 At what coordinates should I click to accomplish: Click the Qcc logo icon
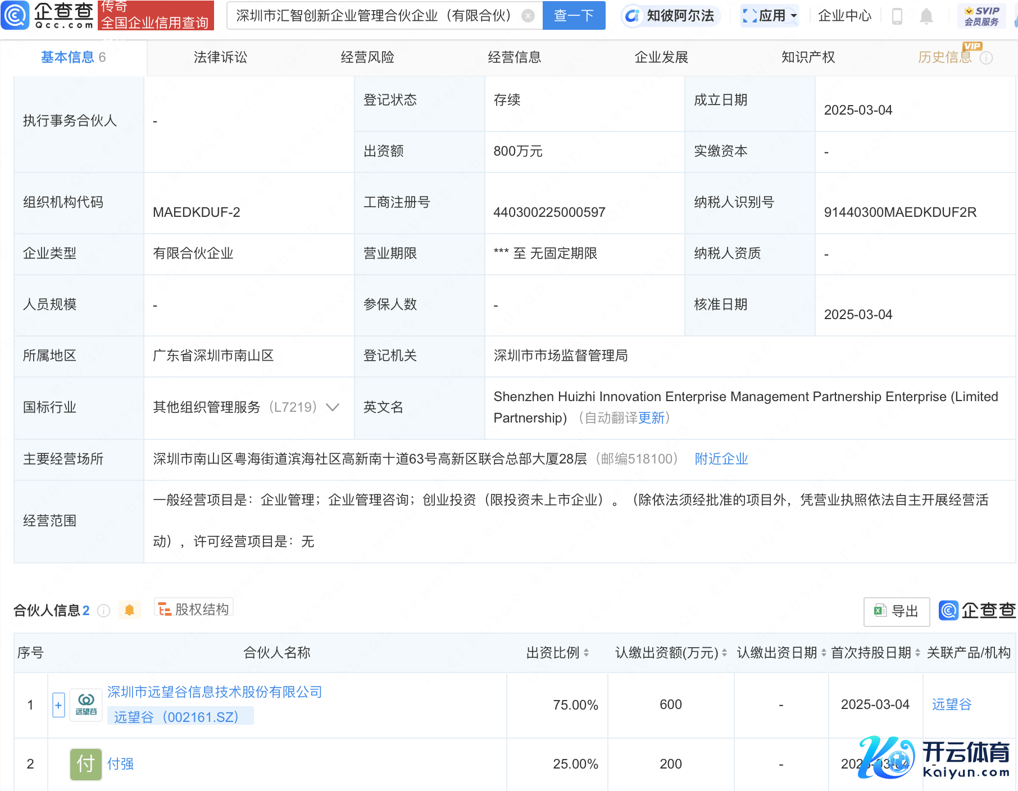15,15
